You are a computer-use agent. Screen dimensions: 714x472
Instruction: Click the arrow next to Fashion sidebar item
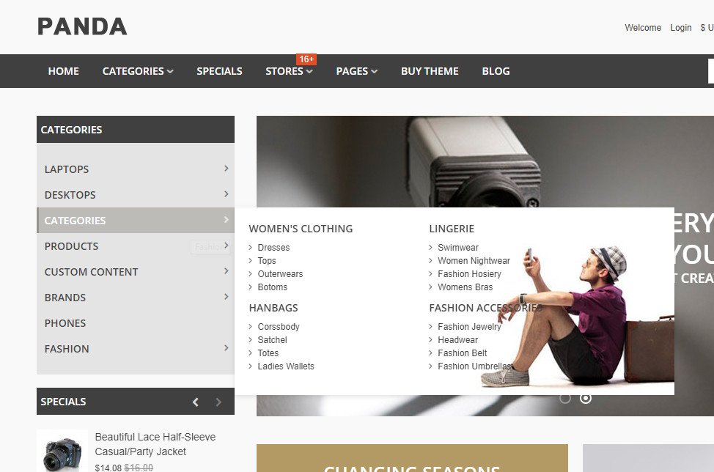click(x=227, y=348)
